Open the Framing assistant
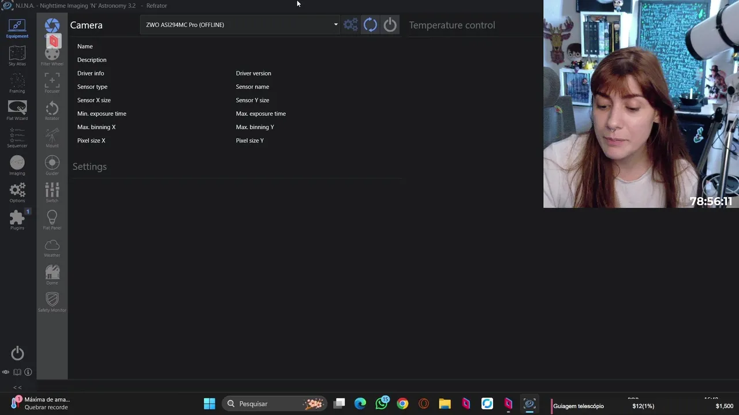This screenshot has width=739, height=415. 17,83
